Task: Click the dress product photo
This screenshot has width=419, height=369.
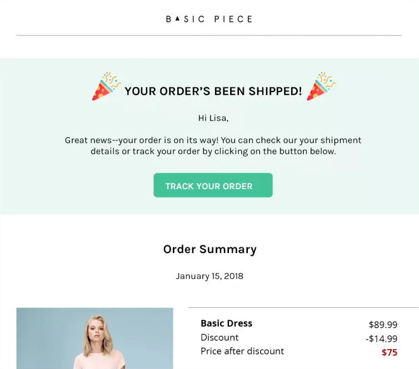Action: [x=94, y=338]
